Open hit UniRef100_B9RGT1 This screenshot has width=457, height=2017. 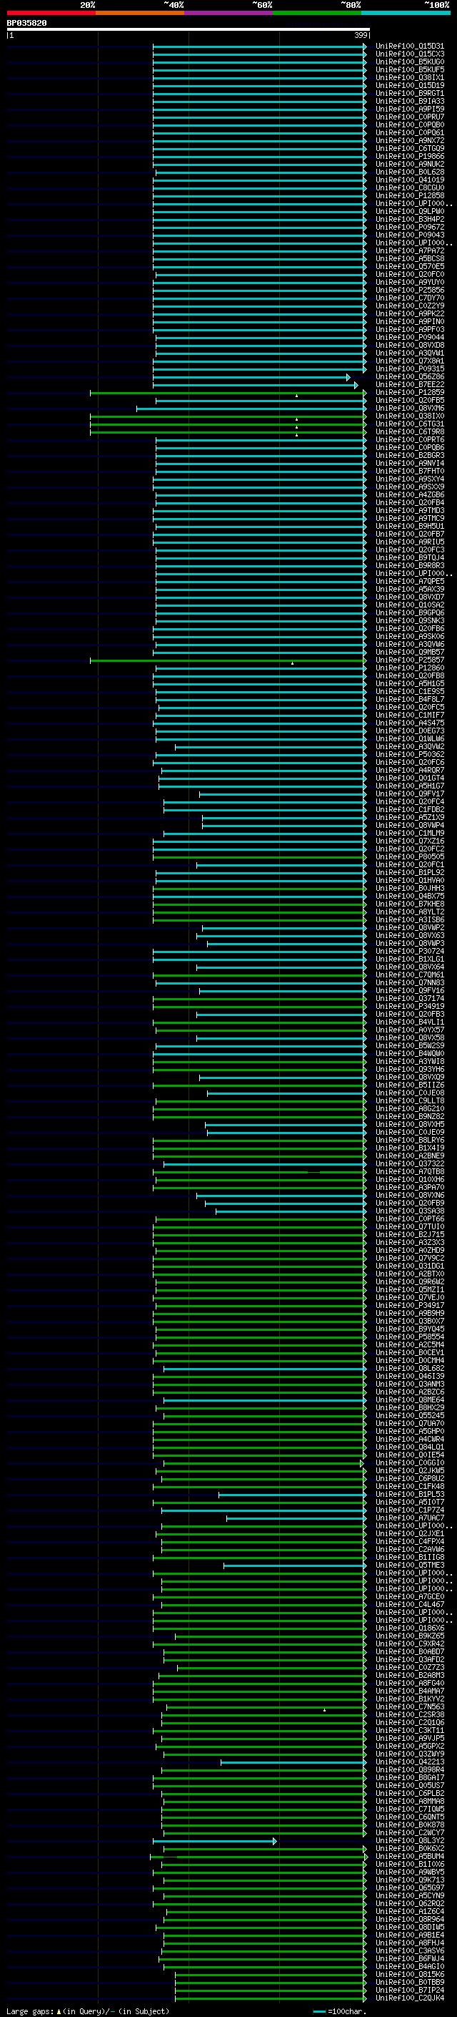tap(410, 93)
